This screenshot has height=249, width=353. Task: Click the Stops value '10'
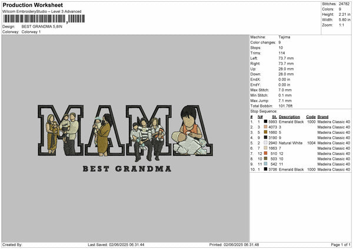tap(281, 48)
